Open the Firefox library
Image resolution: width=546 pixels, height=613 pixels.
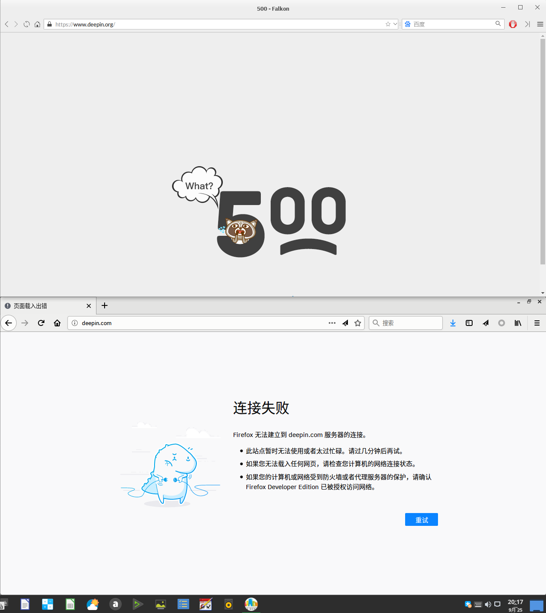(x=518, y=323)
